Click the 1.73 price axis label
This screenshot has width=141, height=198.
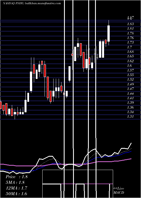click(130, 42)
